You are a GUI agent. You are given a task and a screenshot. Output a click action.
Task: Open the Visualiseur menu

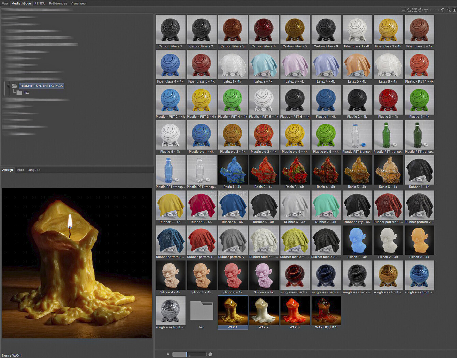point(78,3)
